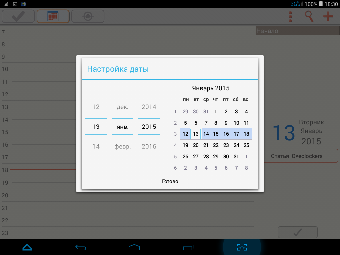Select January 10 in the calendar
This screenshot has height=255, width=340.
point(236,123)
